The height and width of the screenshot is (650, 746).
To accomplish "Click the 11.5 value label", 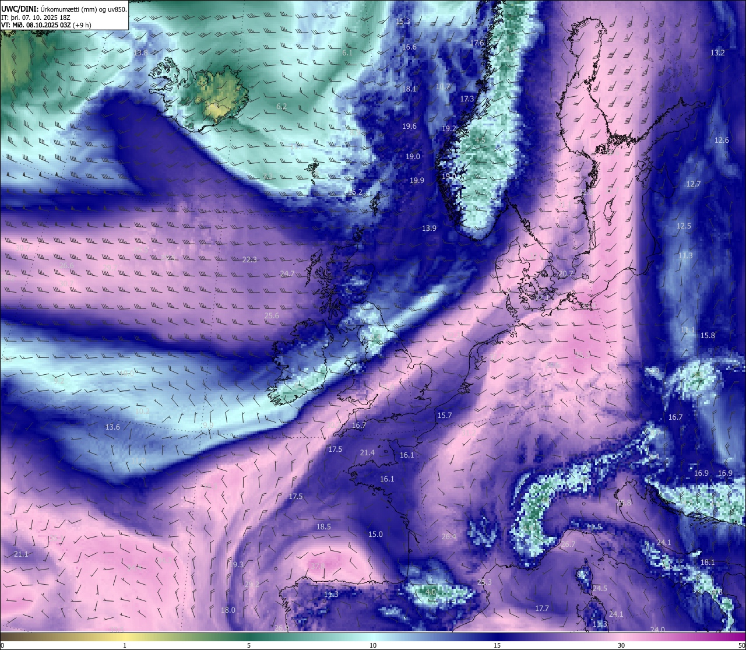I will pyautogui.click(x=594, y=527).
